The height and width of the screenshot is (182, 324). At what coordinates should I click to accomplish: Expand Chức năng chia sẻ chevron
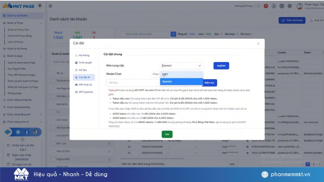coord(40,122)
